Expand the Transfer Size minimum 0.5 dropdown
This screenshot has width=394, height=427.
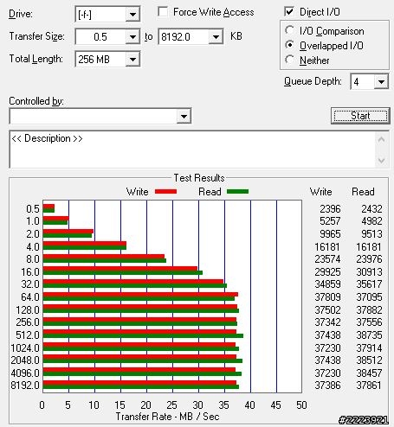(x=132, y=37)
